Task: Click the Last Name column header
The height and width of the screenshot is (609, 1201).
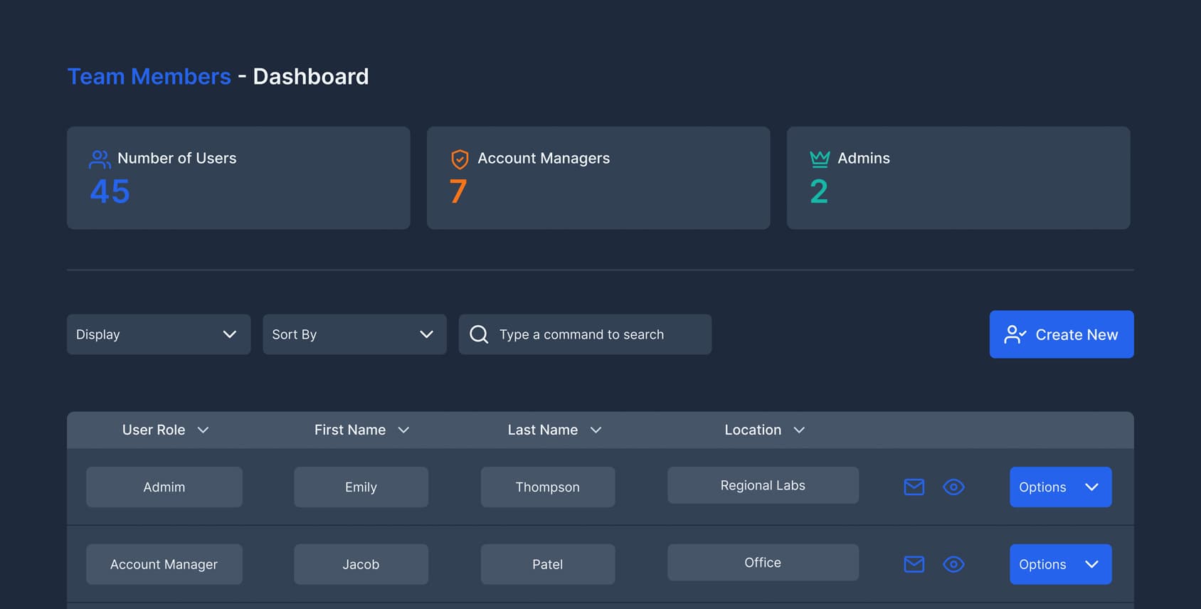Action: click(554, 430)
